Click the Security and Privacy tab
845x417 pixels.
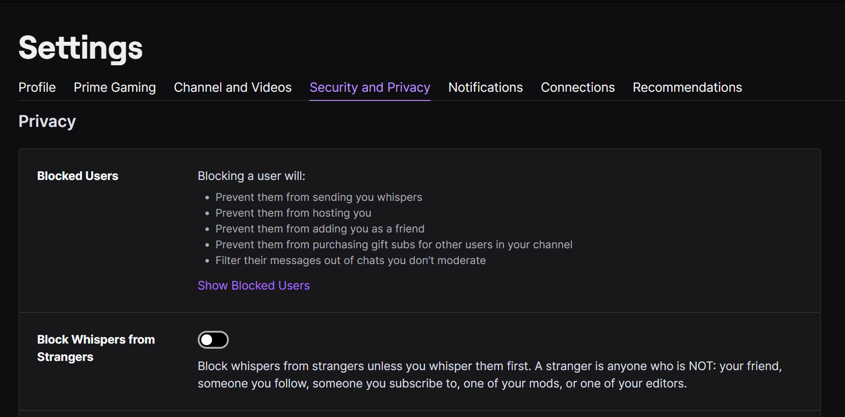coord(369,87)
